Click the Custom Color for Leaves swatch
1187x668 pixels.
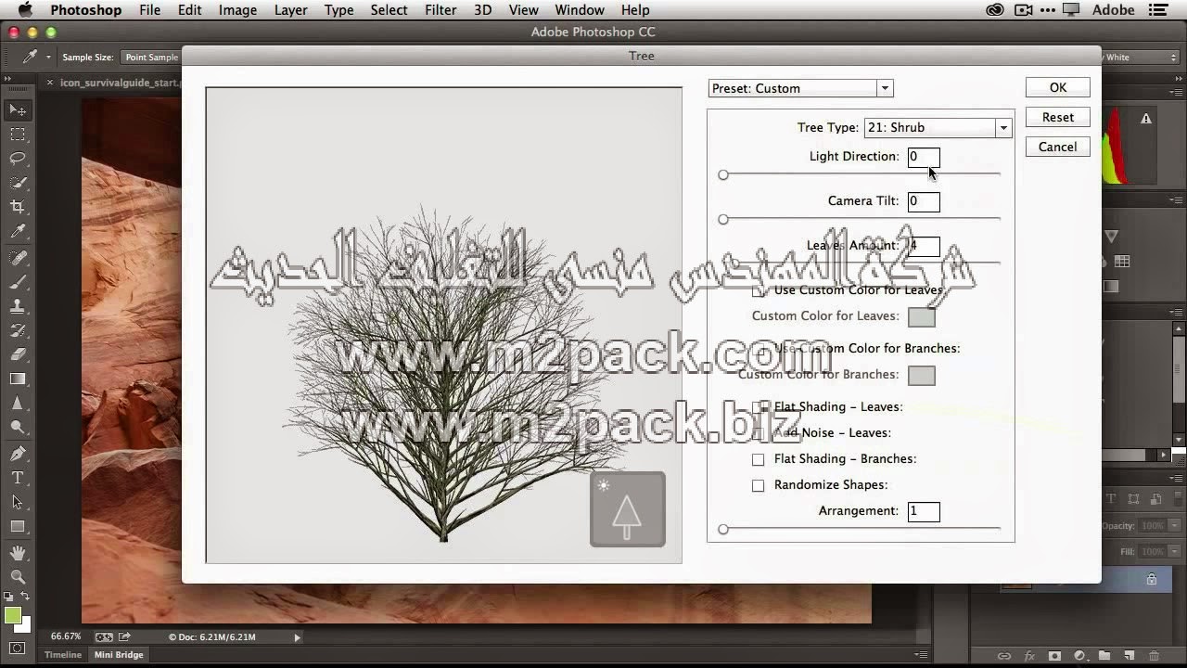[x=922, y=316]
